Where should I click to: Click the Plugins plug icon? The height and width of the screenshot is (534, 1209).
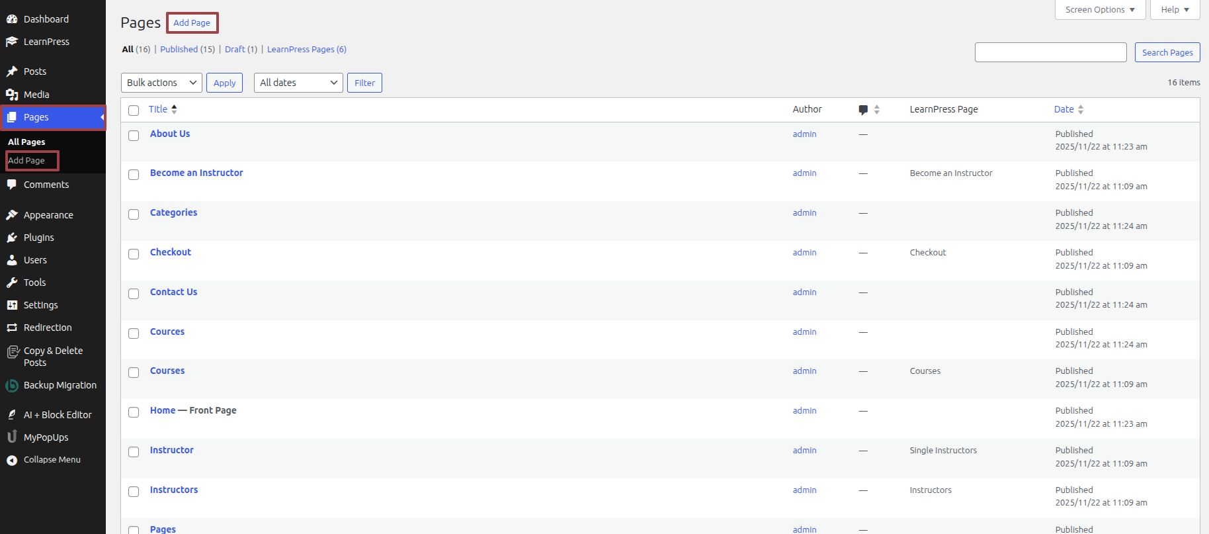tap(12, 238)
